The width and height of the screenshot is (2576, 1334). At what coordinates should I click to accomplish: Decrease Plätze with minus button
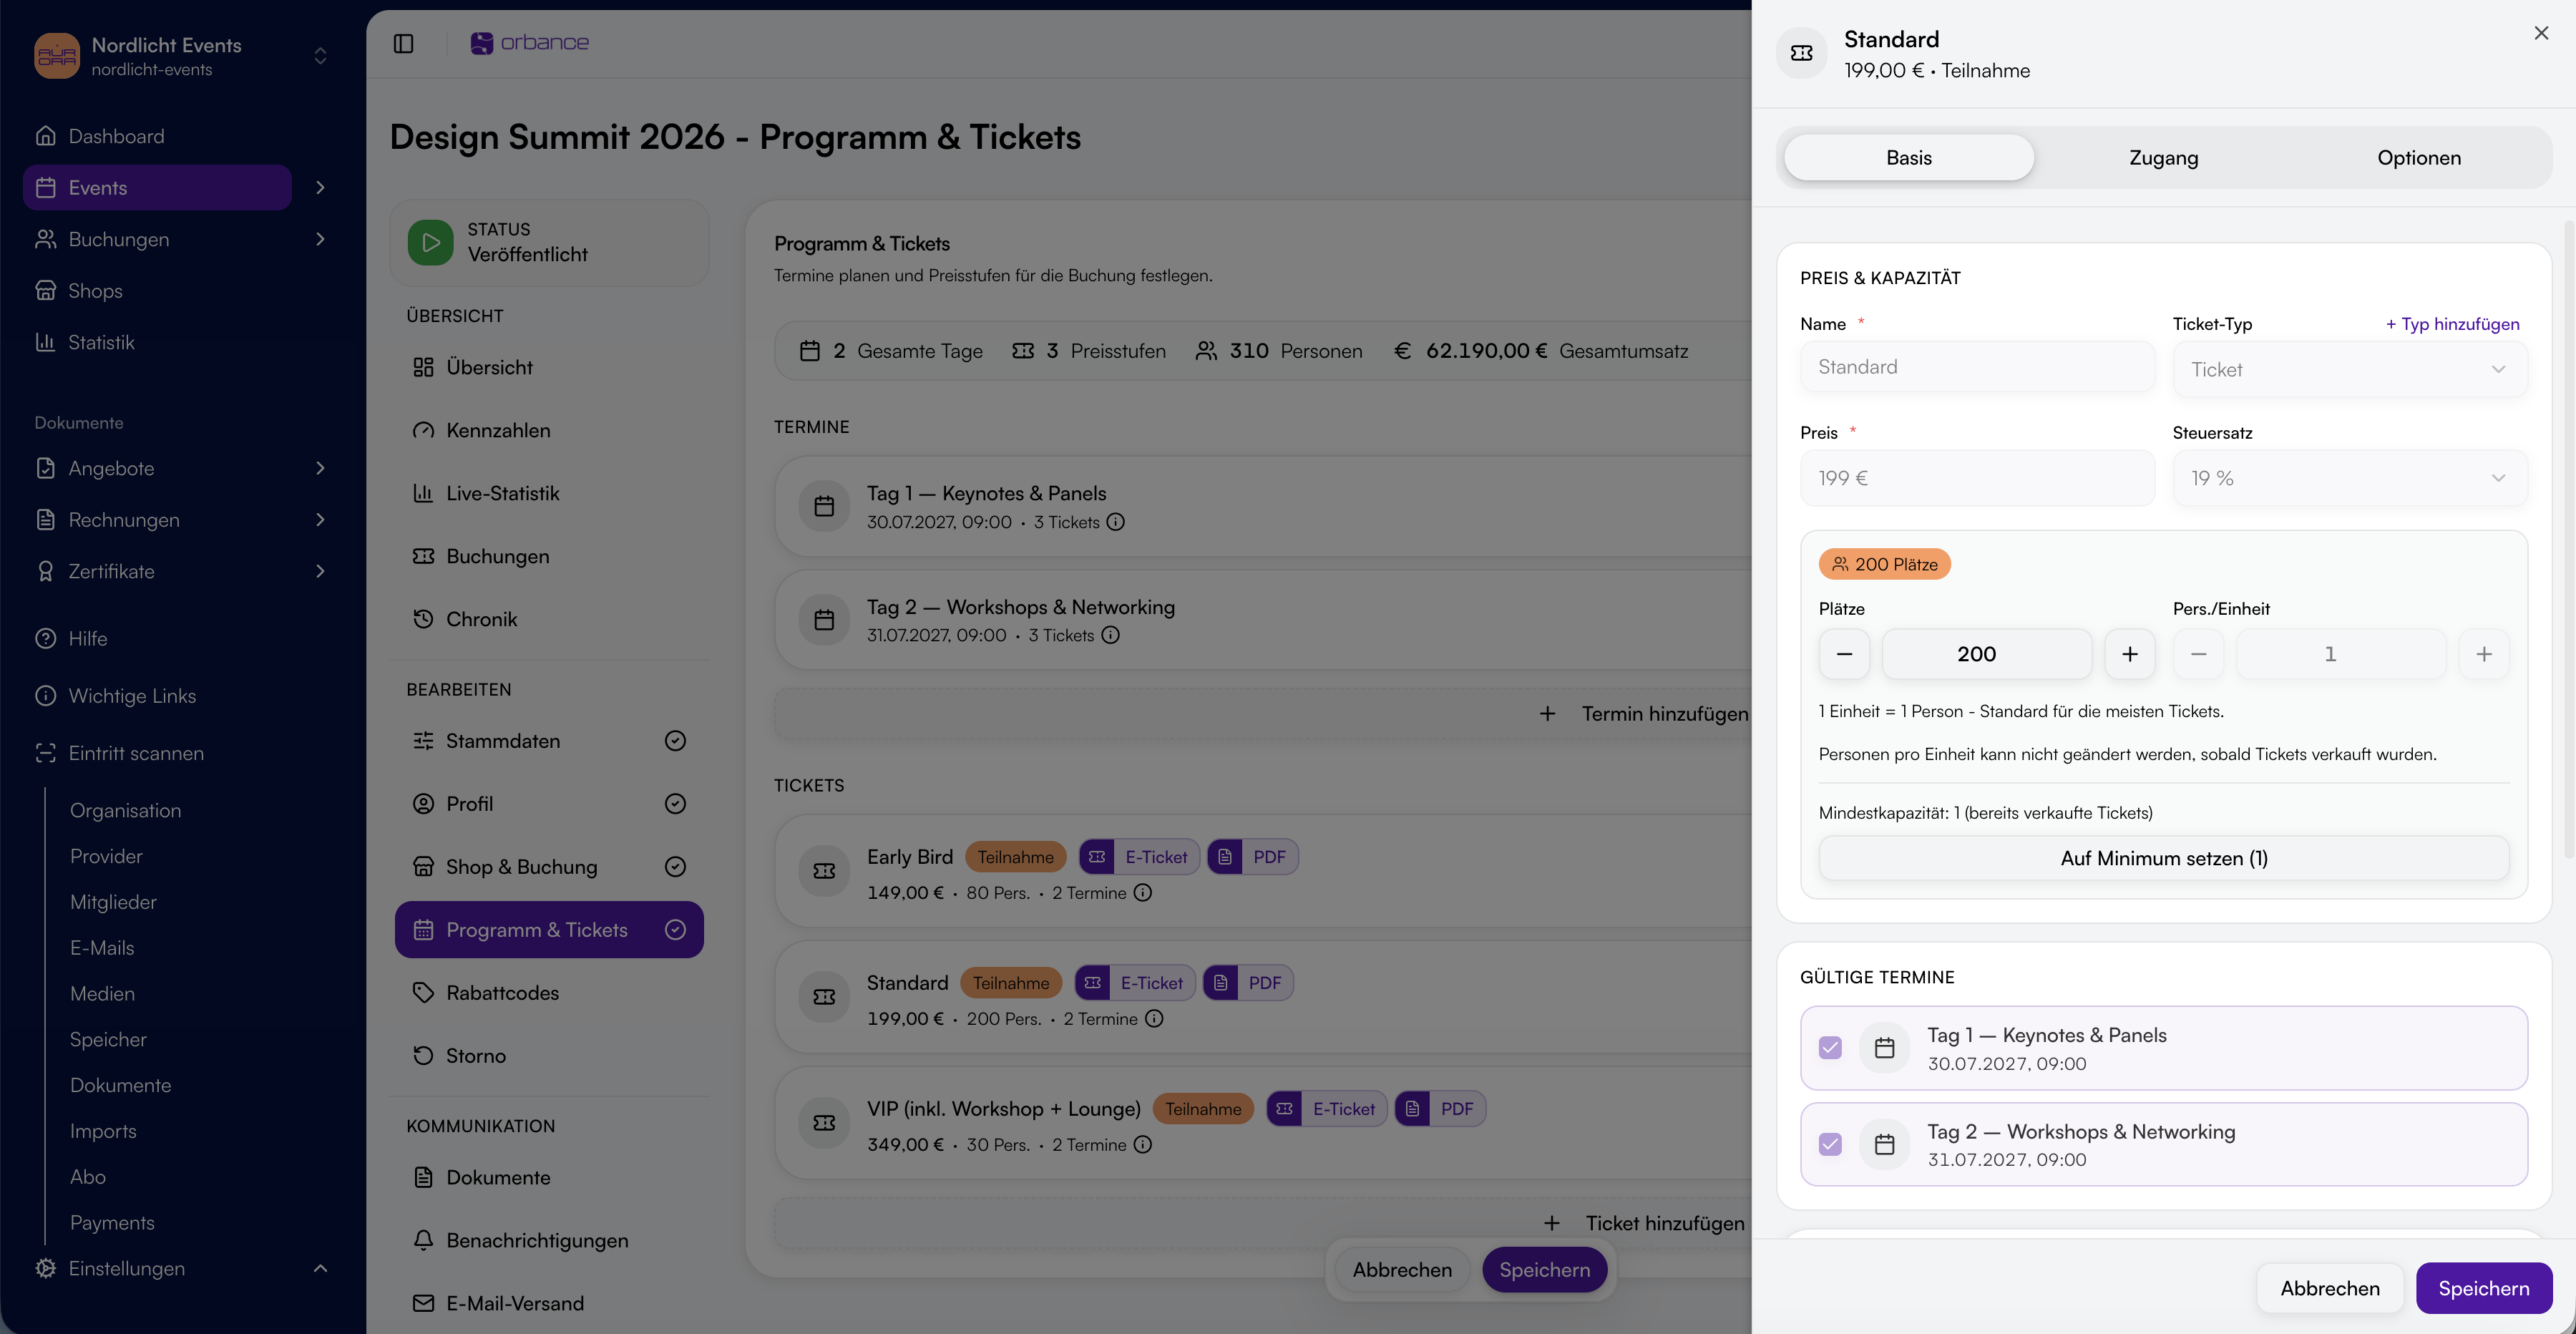tap(1844, 654)
